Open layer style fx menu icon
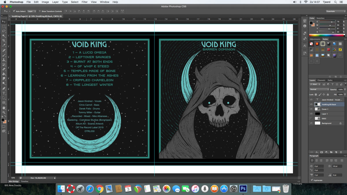This screenshot has height=195, width=347. coord(317,152)
